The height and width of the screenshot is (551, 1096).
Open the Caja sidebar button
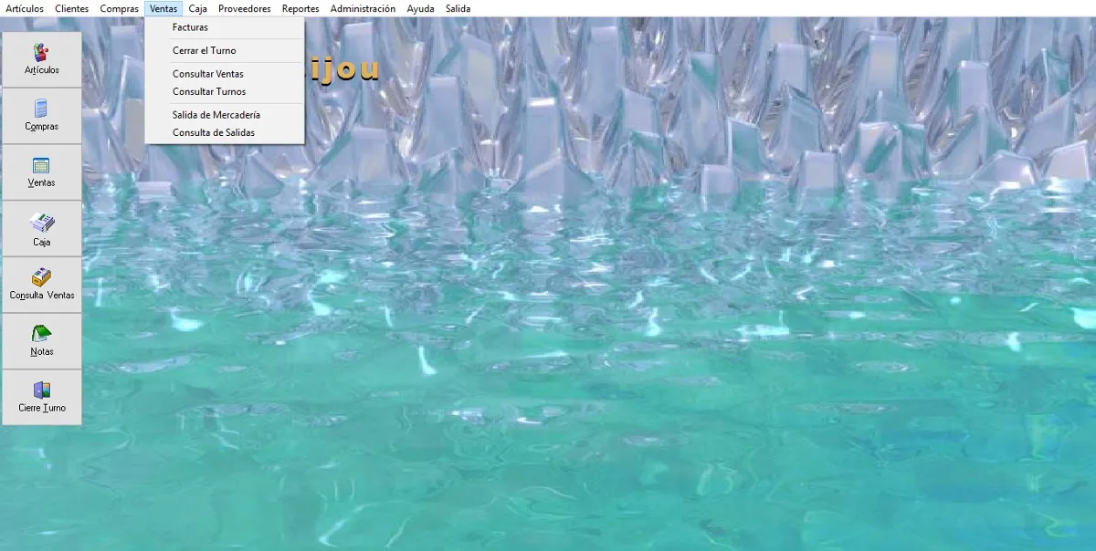point(42,229)
